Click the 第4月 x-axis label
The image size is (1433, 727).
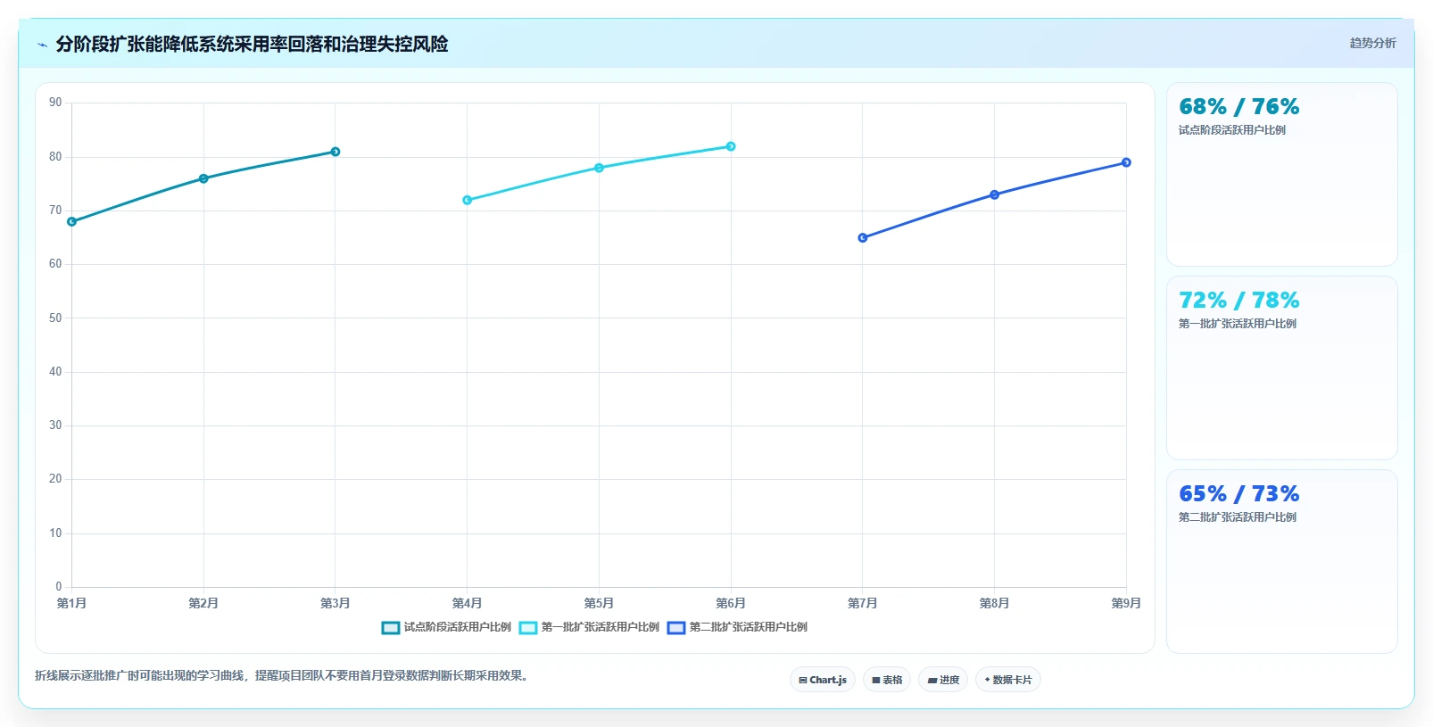[x=467, y=604]
